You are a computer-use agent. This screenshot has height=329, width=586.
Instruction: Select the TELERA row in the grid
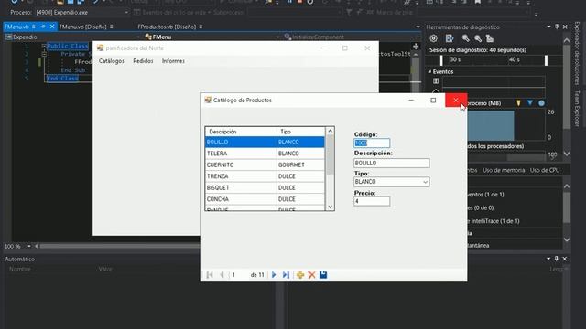coord(265,154)
